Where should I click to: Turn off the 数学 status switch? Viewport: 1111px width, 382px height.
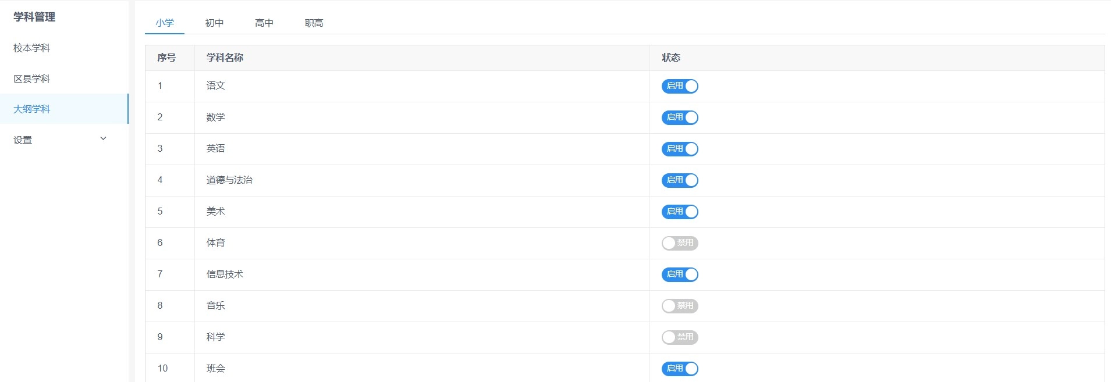pos(679,117)
